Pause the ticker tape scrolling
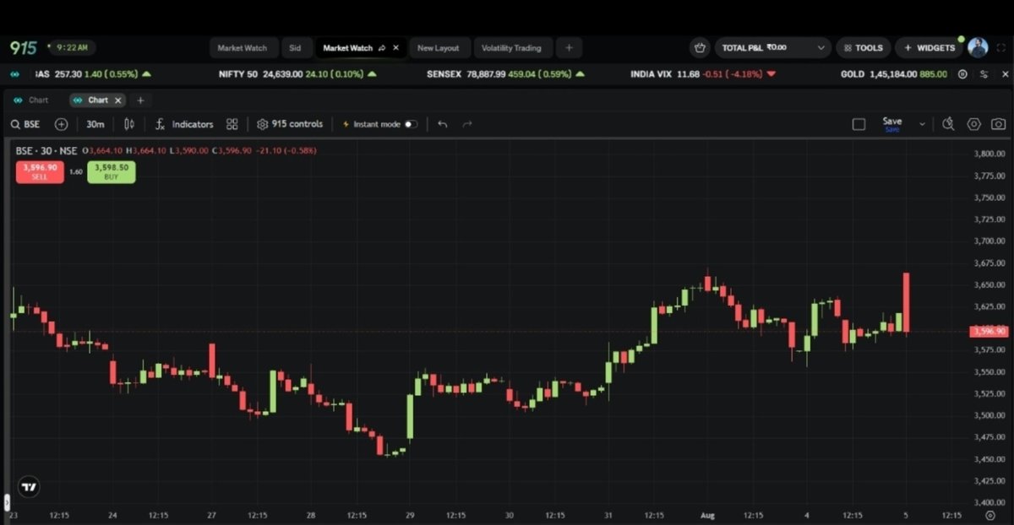The height and width of the screenshot is (525, 1014). pyautogui.click(x=963, y=74)
